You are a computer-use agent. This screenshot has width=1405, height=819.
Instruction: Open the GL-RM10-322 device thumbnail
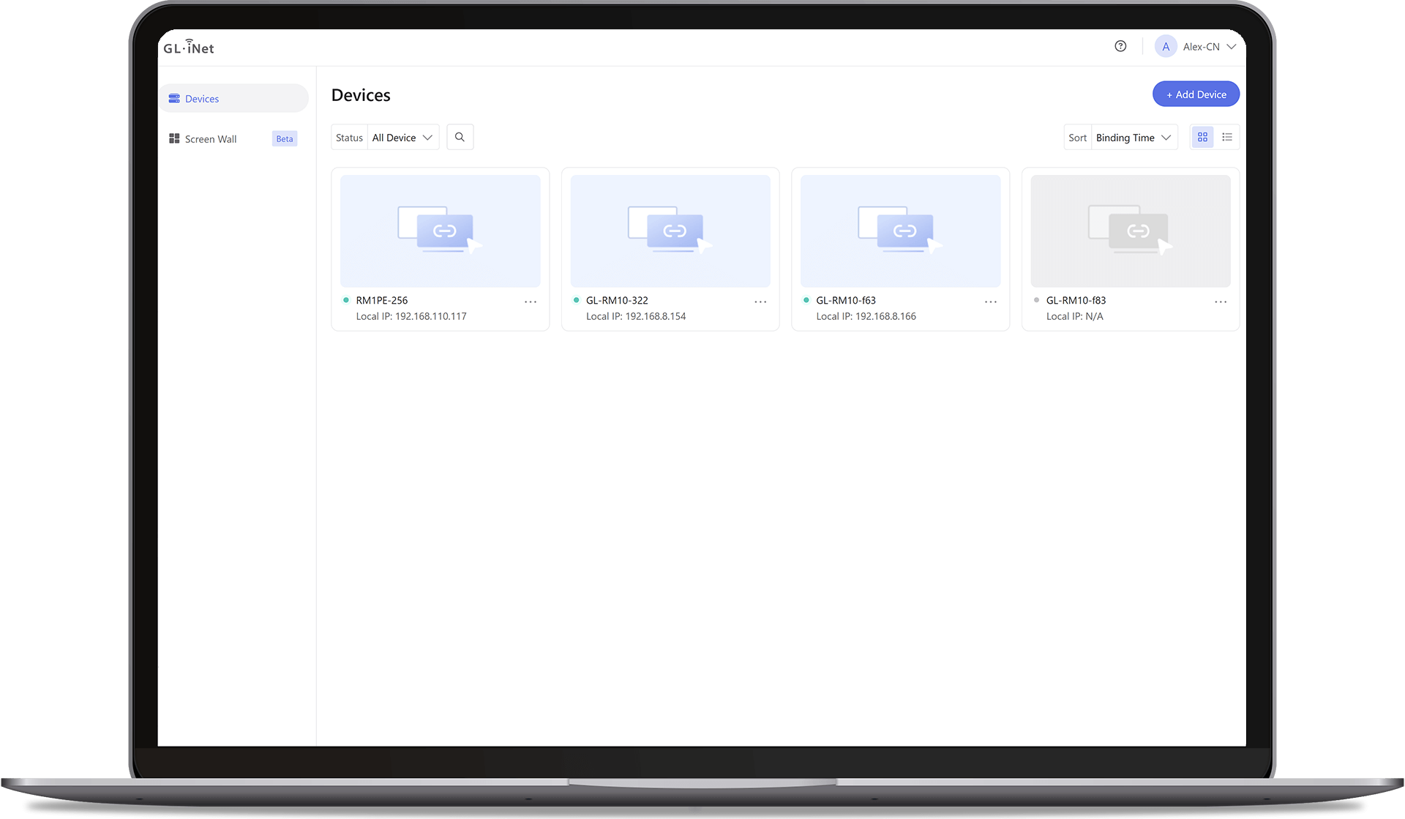pyautogui.click(x=670, y=231)
